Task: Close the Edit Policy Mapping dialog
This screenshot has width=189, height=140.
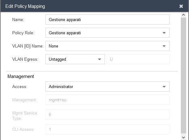Action: tap(181, 6)
